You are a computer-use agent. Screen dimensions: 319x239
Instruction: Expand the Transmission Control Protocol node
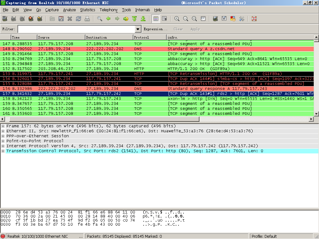point(3,151)
